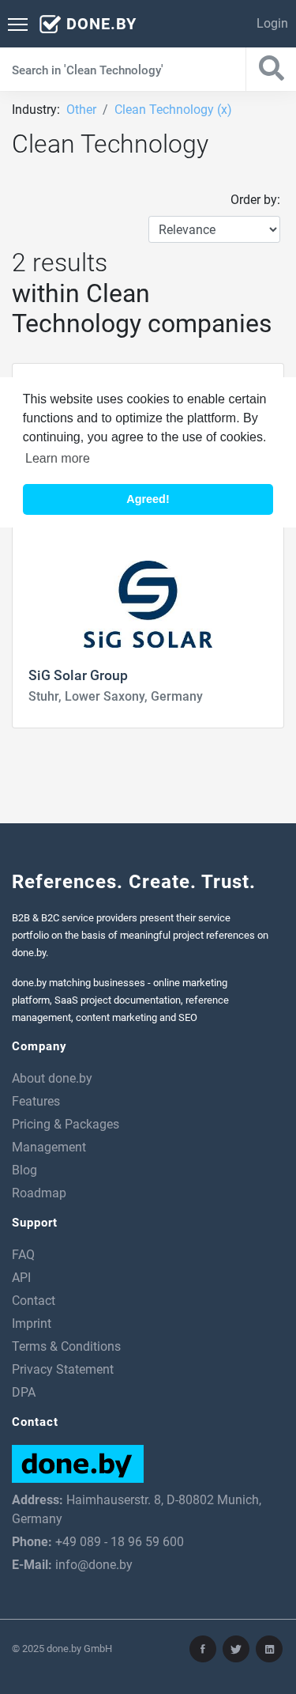Open Pricing & Packages footer link

(x=66, y=1124)
